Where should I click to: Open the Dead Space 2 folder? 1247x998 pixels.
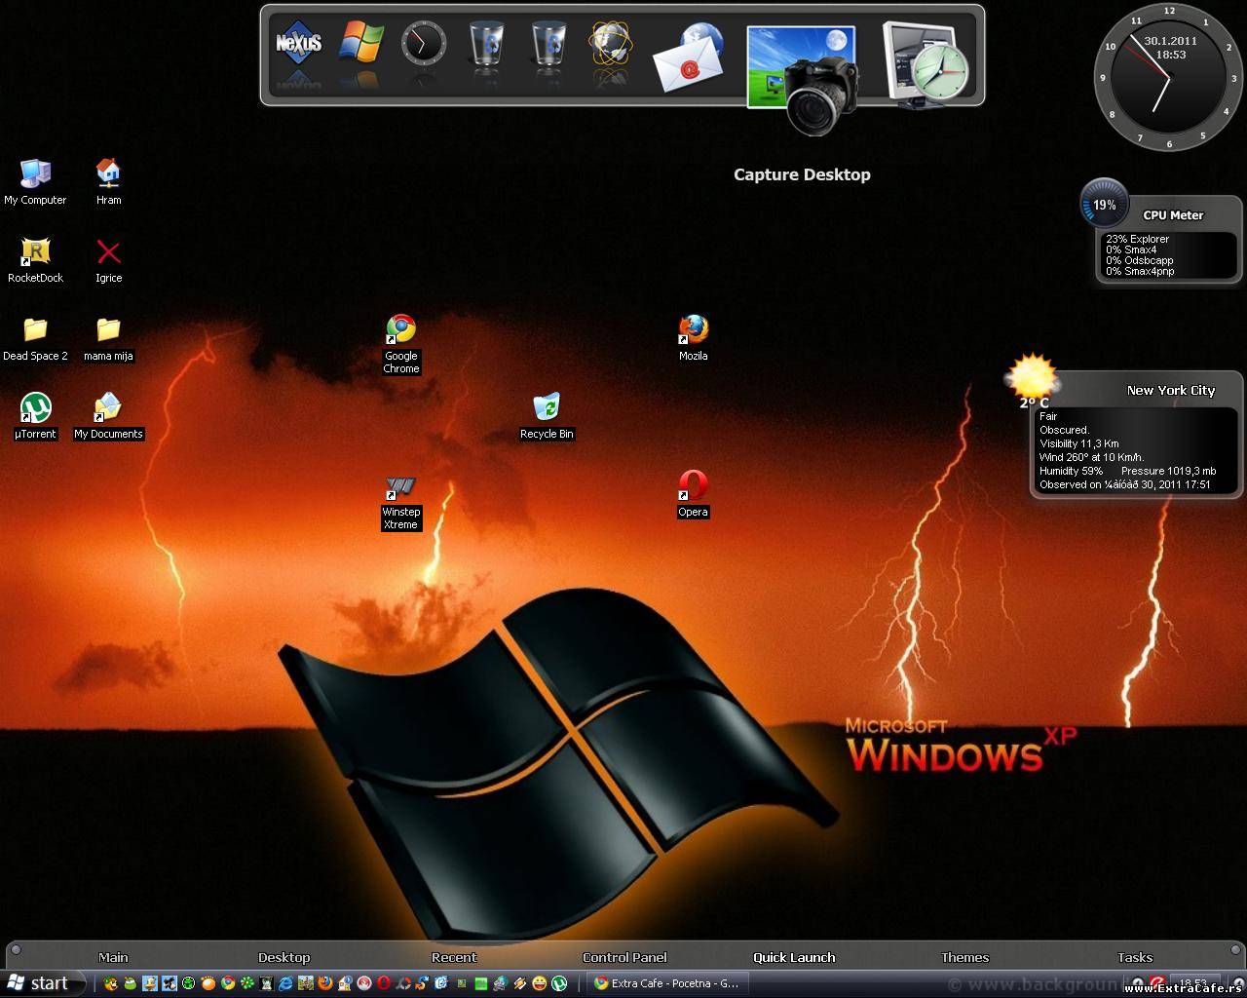click(35, 329)
